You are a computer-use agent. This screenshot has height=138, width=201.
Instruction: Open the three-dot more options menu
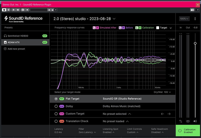[195, 19]
